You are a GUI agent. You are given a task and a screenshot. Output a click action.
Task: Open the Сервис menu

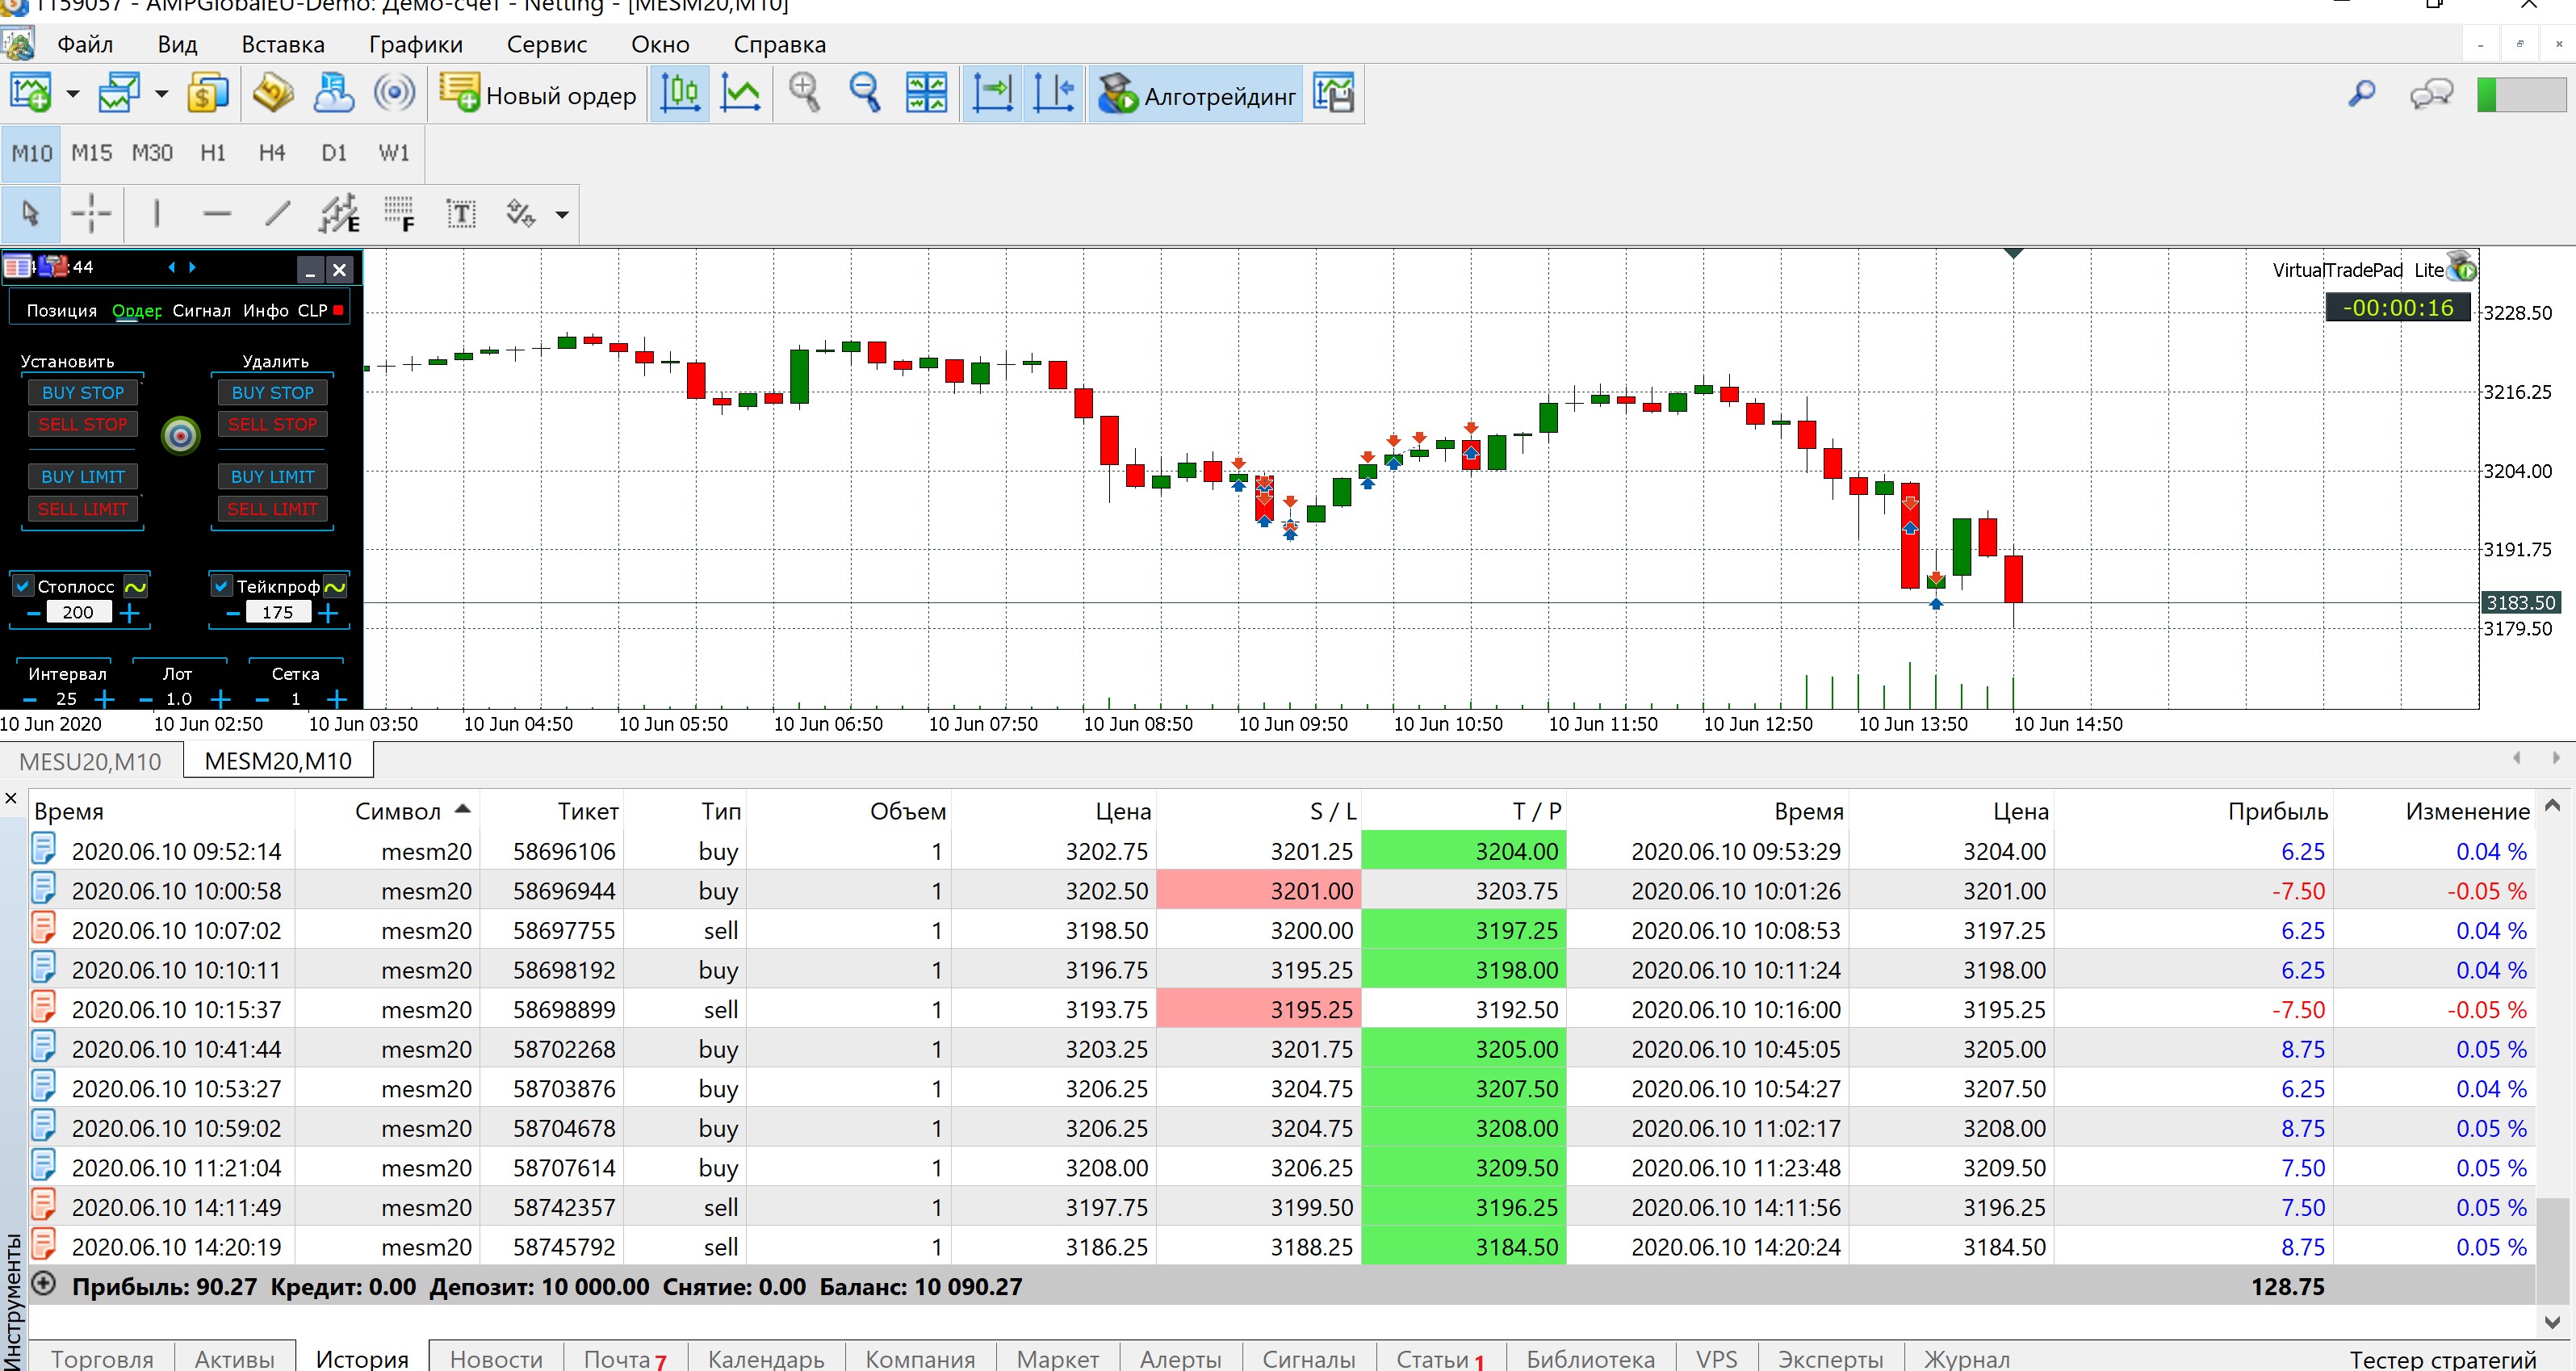coord(546,44)
